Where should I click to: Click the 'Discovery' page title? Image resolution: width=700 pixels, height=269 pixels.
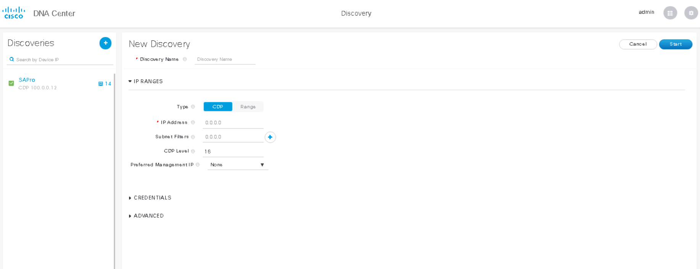pyautogui.click(x=356, y=13)
